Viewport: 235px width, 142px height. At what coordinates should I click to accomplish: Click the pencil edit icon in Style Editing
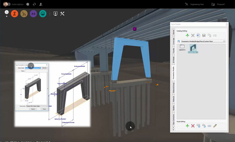215,126
